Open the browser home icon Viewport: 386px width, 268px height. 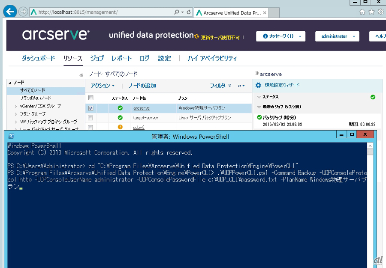[362, 12]
